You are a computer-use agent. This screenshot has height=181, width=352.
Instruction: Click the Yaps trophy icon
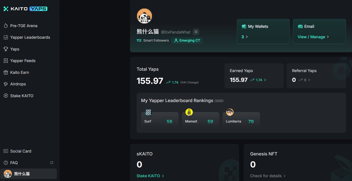pos(6,49)
